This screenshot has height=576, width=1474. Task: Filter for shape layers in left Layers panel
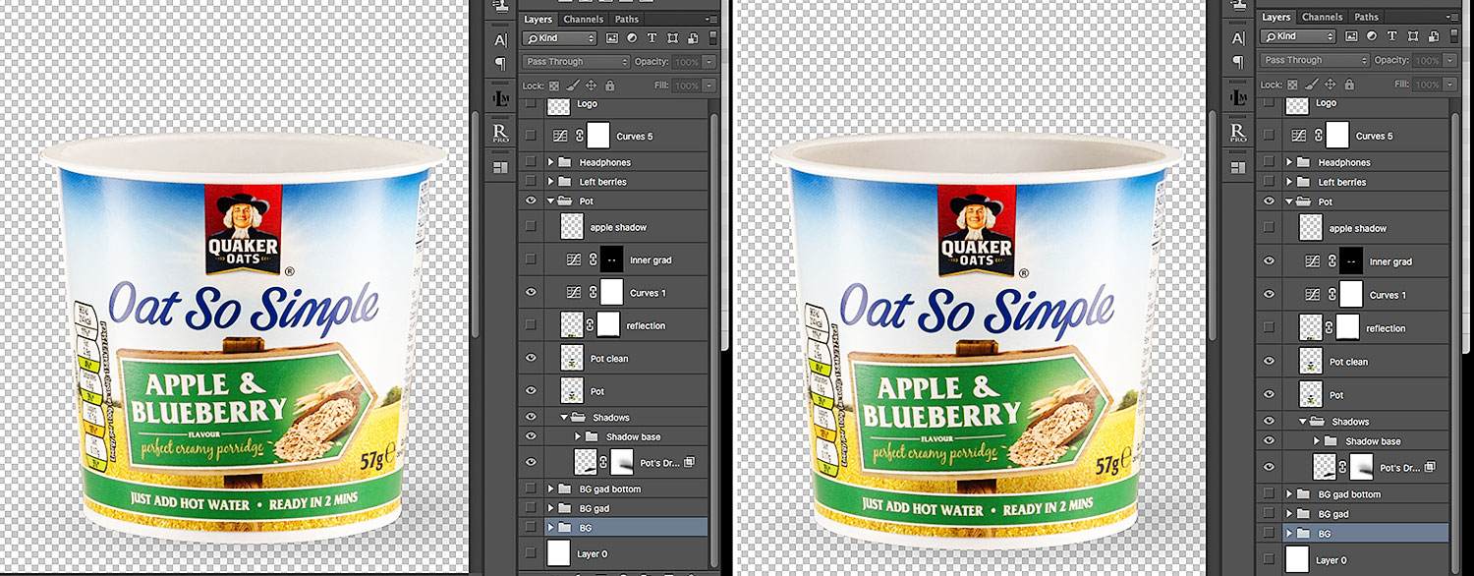point(672,38)
